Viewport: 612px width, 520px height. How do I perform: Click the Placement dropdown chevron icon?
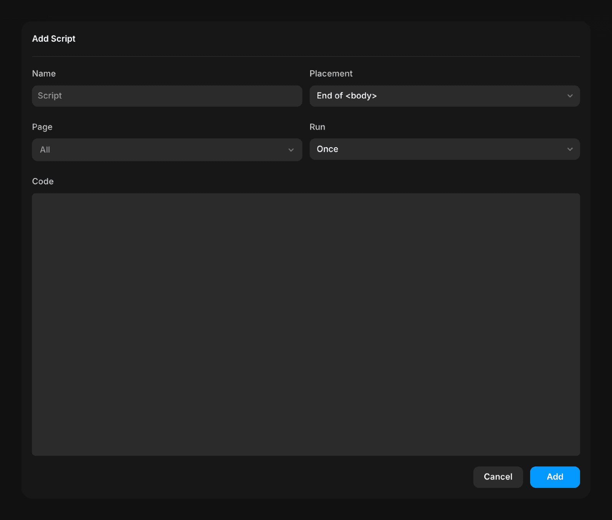(x=570, y=96)
